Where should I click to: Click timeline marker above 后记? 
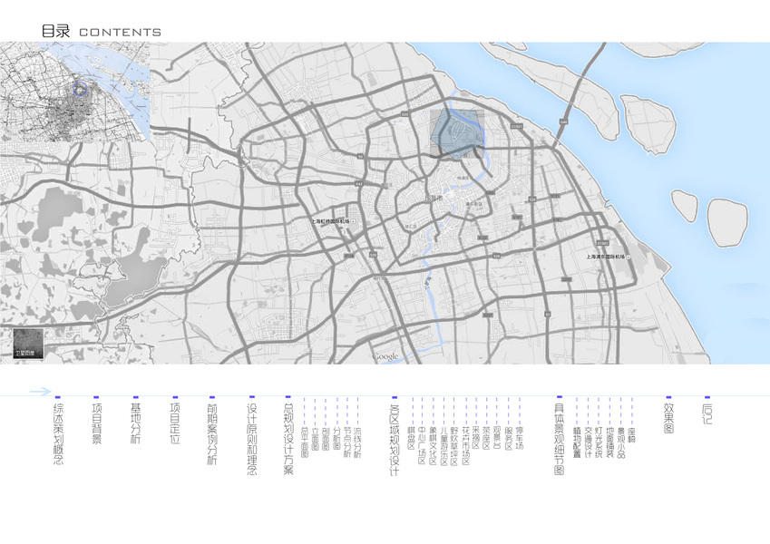(707, 397)
